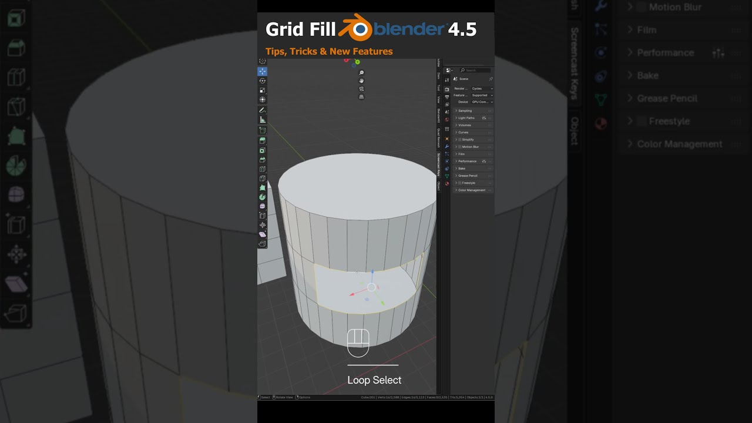Click the viewport zoom magnifier gizmo
This screenshot has height=423, width=752.
pos(361,72)
